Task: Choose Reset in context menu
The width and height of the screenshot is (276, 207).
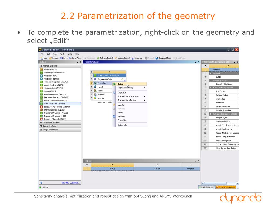Action: point(130,113)
